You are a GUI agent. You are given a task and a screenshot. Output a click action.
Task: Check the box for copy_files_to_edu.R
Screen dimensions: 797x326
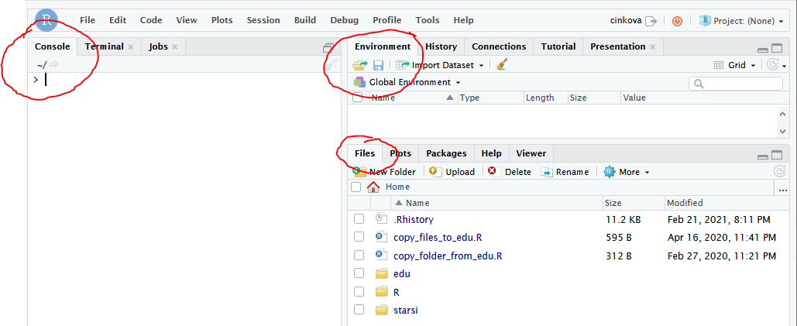tap(359, 238)
